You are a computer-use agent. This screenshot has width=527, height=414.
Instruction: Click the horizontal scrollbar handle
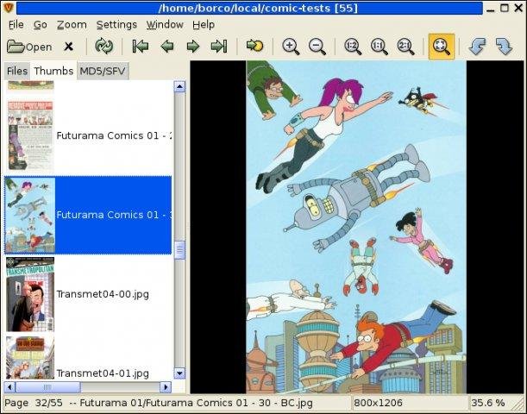pos(48,387)
